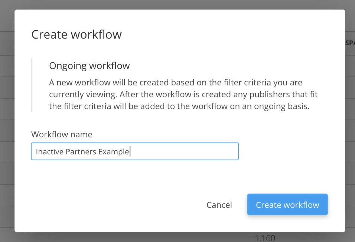Click the "Workflow name" field label
This screenshot has width=355, height=242.
pos(62,134)
